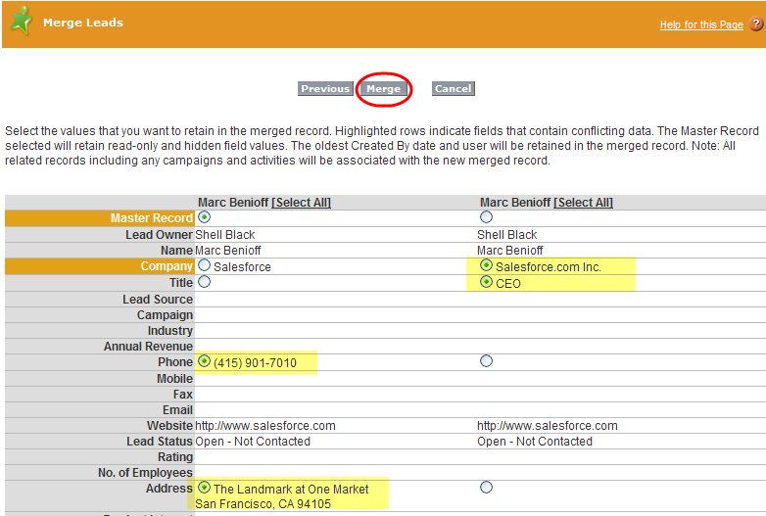Image resolution: width=766 pixels, height=516 pixels.
Task: Click the No. of Employees row label
Action: pos(146,473)
